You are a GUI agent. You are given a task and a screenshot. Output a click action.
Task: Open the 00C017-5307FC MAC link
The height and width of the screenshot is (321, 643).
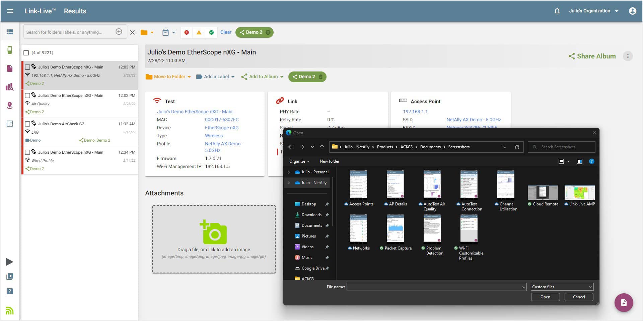222,120
